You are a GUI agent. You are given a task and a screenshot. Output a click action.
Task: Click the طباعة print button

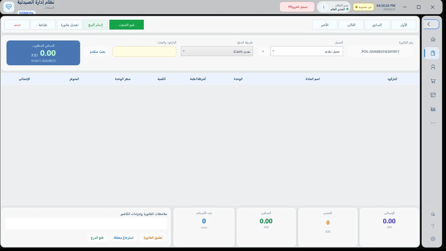coord(43,25)
